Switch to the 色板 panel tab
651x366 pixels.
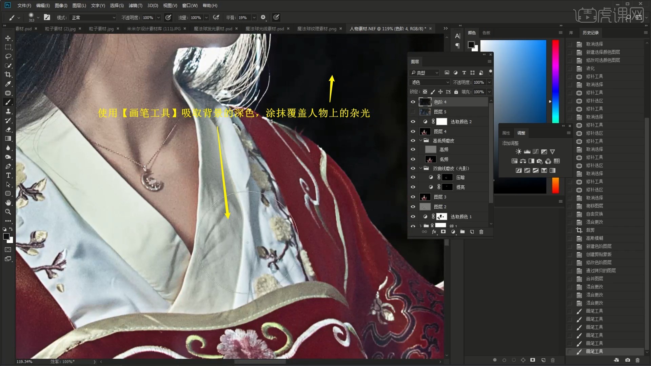point(486,33)
